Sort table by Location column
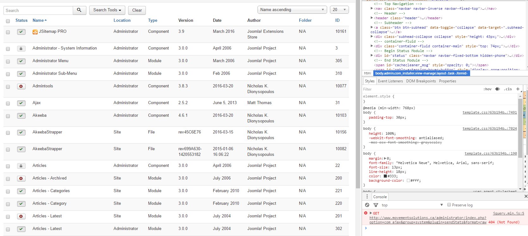Screen dimensions: 528x236 [x=122, y=20]
